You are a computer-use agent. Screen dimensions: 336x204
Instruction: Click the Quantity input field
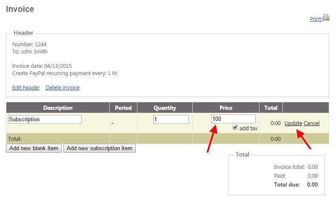click(x=171, y=120)
